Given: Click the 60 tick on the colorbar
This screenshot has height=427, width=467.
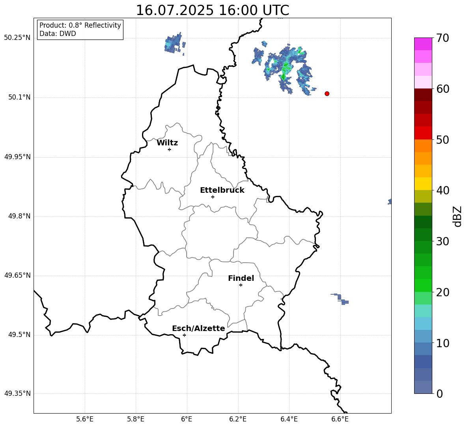Looking at the screenshot, I should click(443, 89).
